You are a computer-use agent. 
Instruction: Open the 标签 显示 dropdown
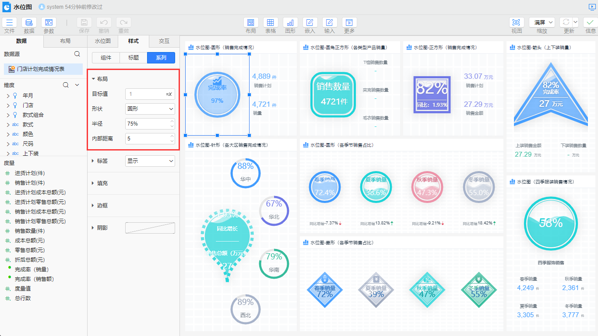pyautogui.click(x=150, y=161)
